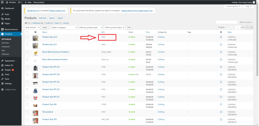Toggle featured star for Product Test FPT_04
The height and width of the screenshot is (126, 259).
tap(221, 75)
